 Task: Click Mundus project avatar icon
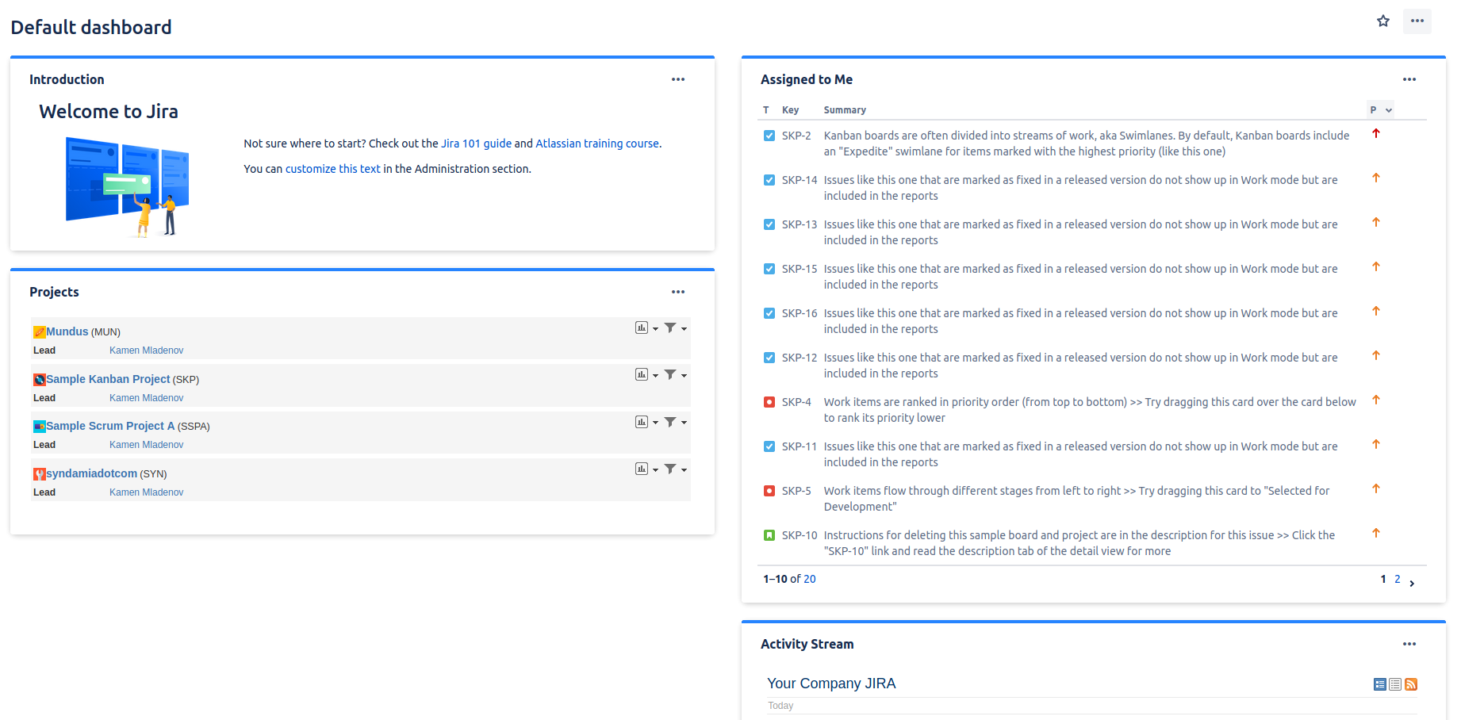point(39,332)
